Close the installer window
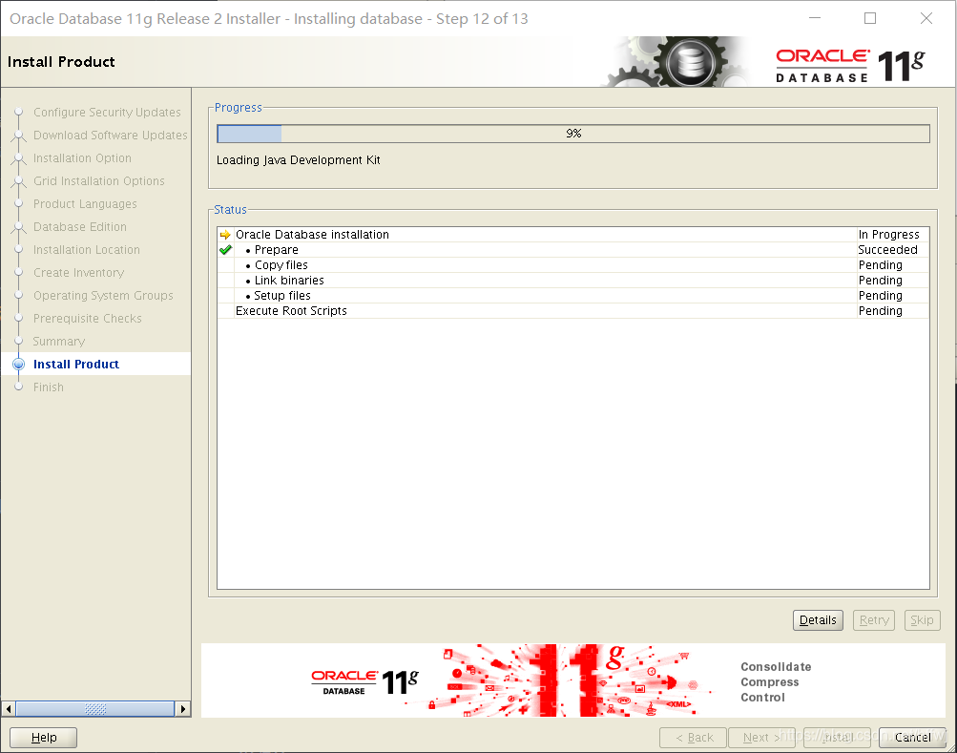Screen dimensions: 957x753 [926, 18]
